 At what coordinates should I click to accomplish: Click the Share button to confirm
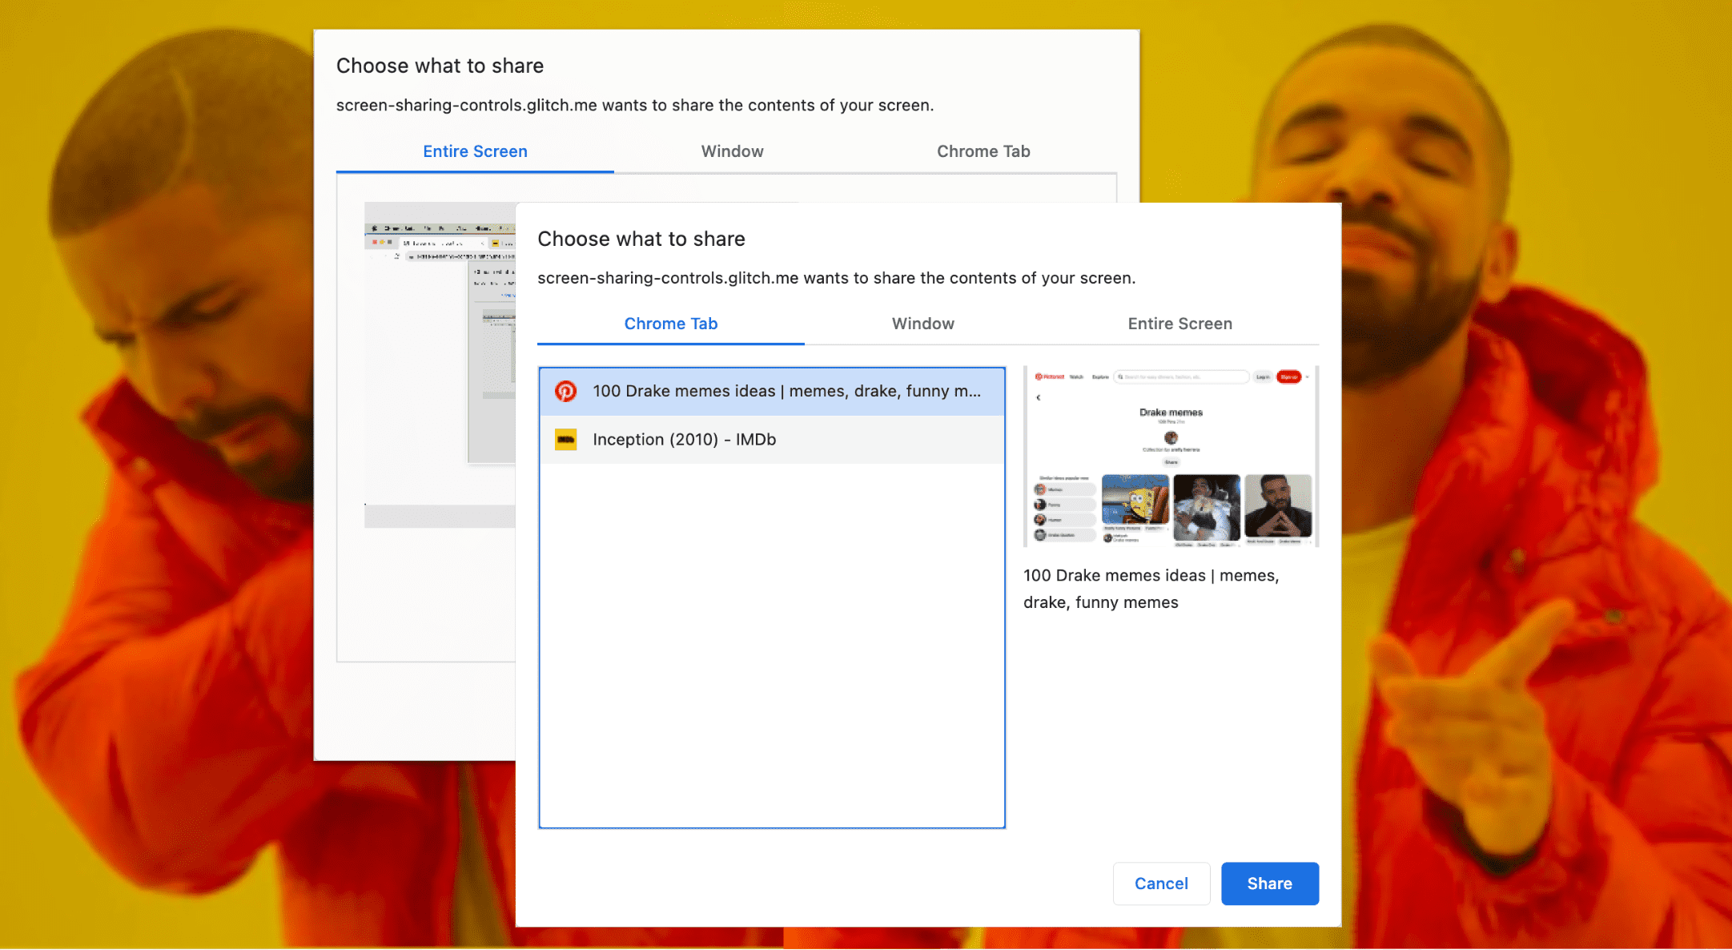tap(1270, 884)
